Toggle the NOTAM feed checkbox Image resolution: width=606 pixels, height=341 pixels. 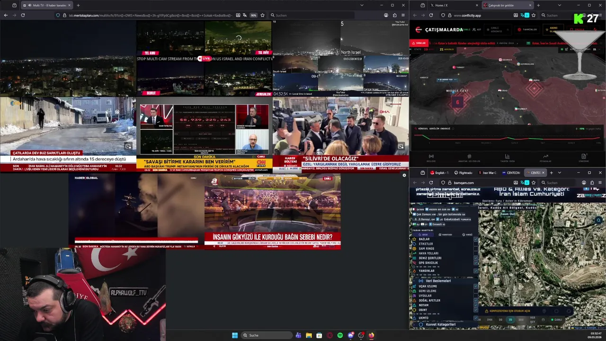(476, 305)
